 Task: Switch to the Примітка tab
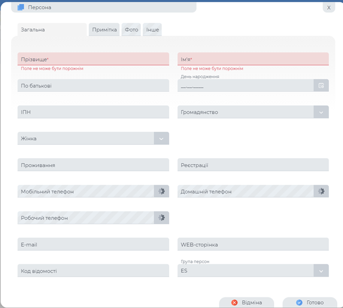[x=105, y=30]
